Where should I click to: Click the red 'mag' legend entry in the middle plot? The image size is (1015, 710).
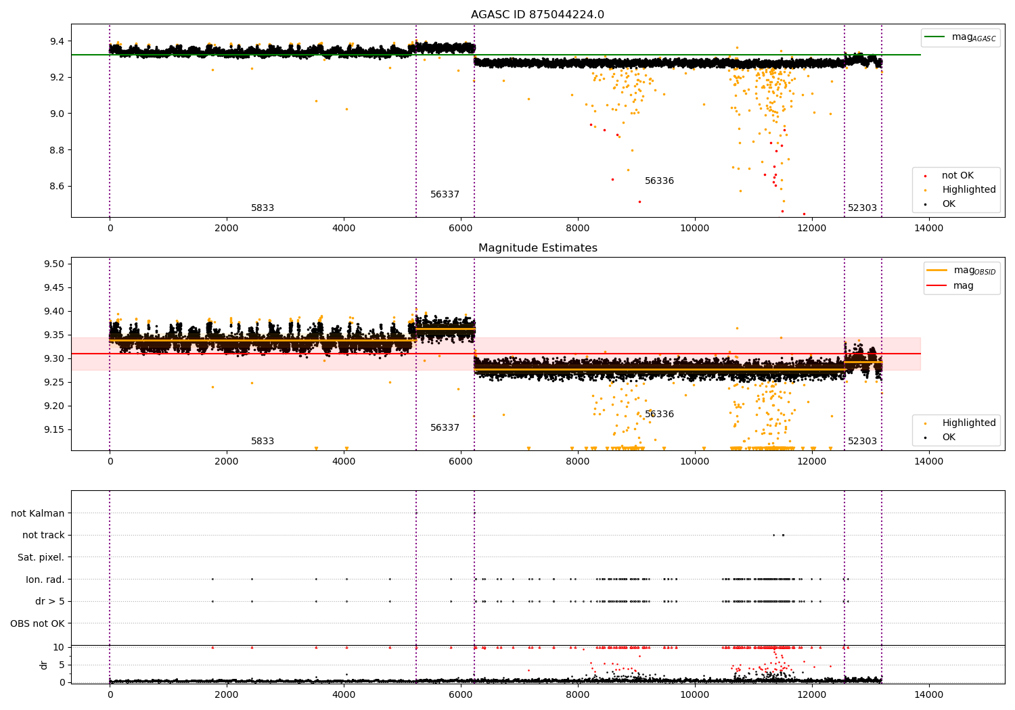pyautogui.click(x=951, y=286)
